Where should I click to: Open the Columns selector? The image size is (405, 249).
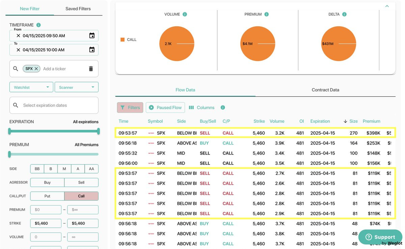pyautogui.click(x=201, y=107)
